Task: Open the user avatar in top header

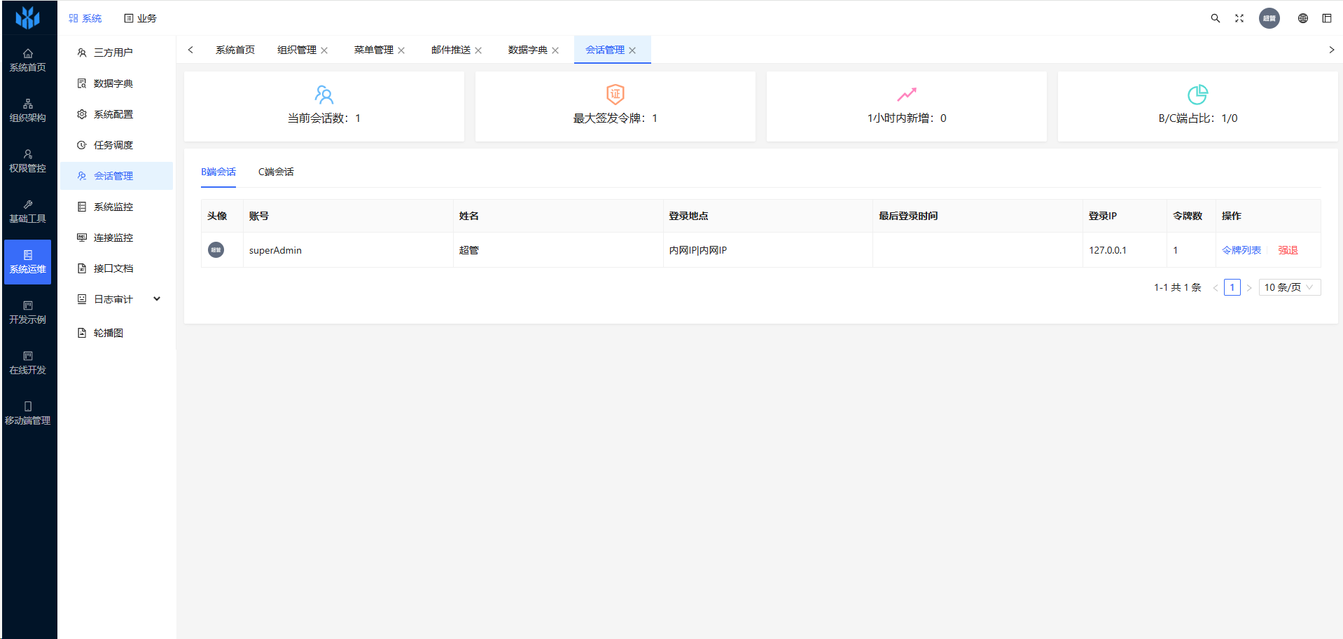Action: tap(1269, 18)
